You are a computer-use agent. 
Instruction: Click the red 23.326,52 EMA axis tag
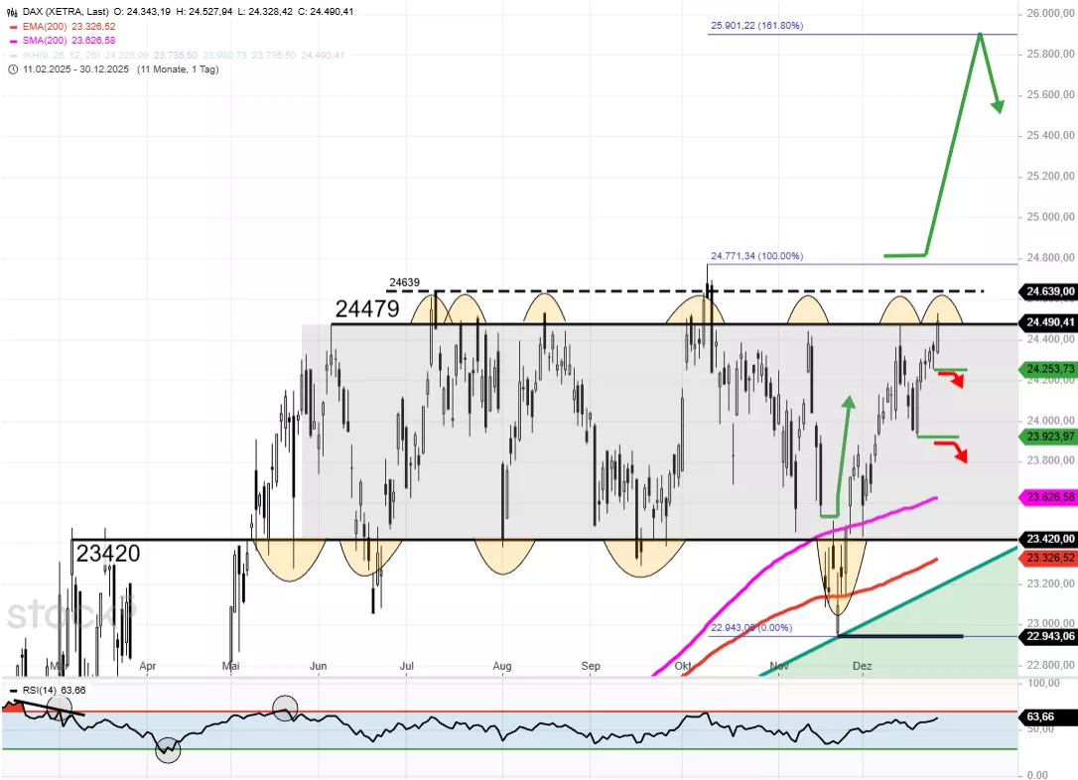pos(1048,558)
